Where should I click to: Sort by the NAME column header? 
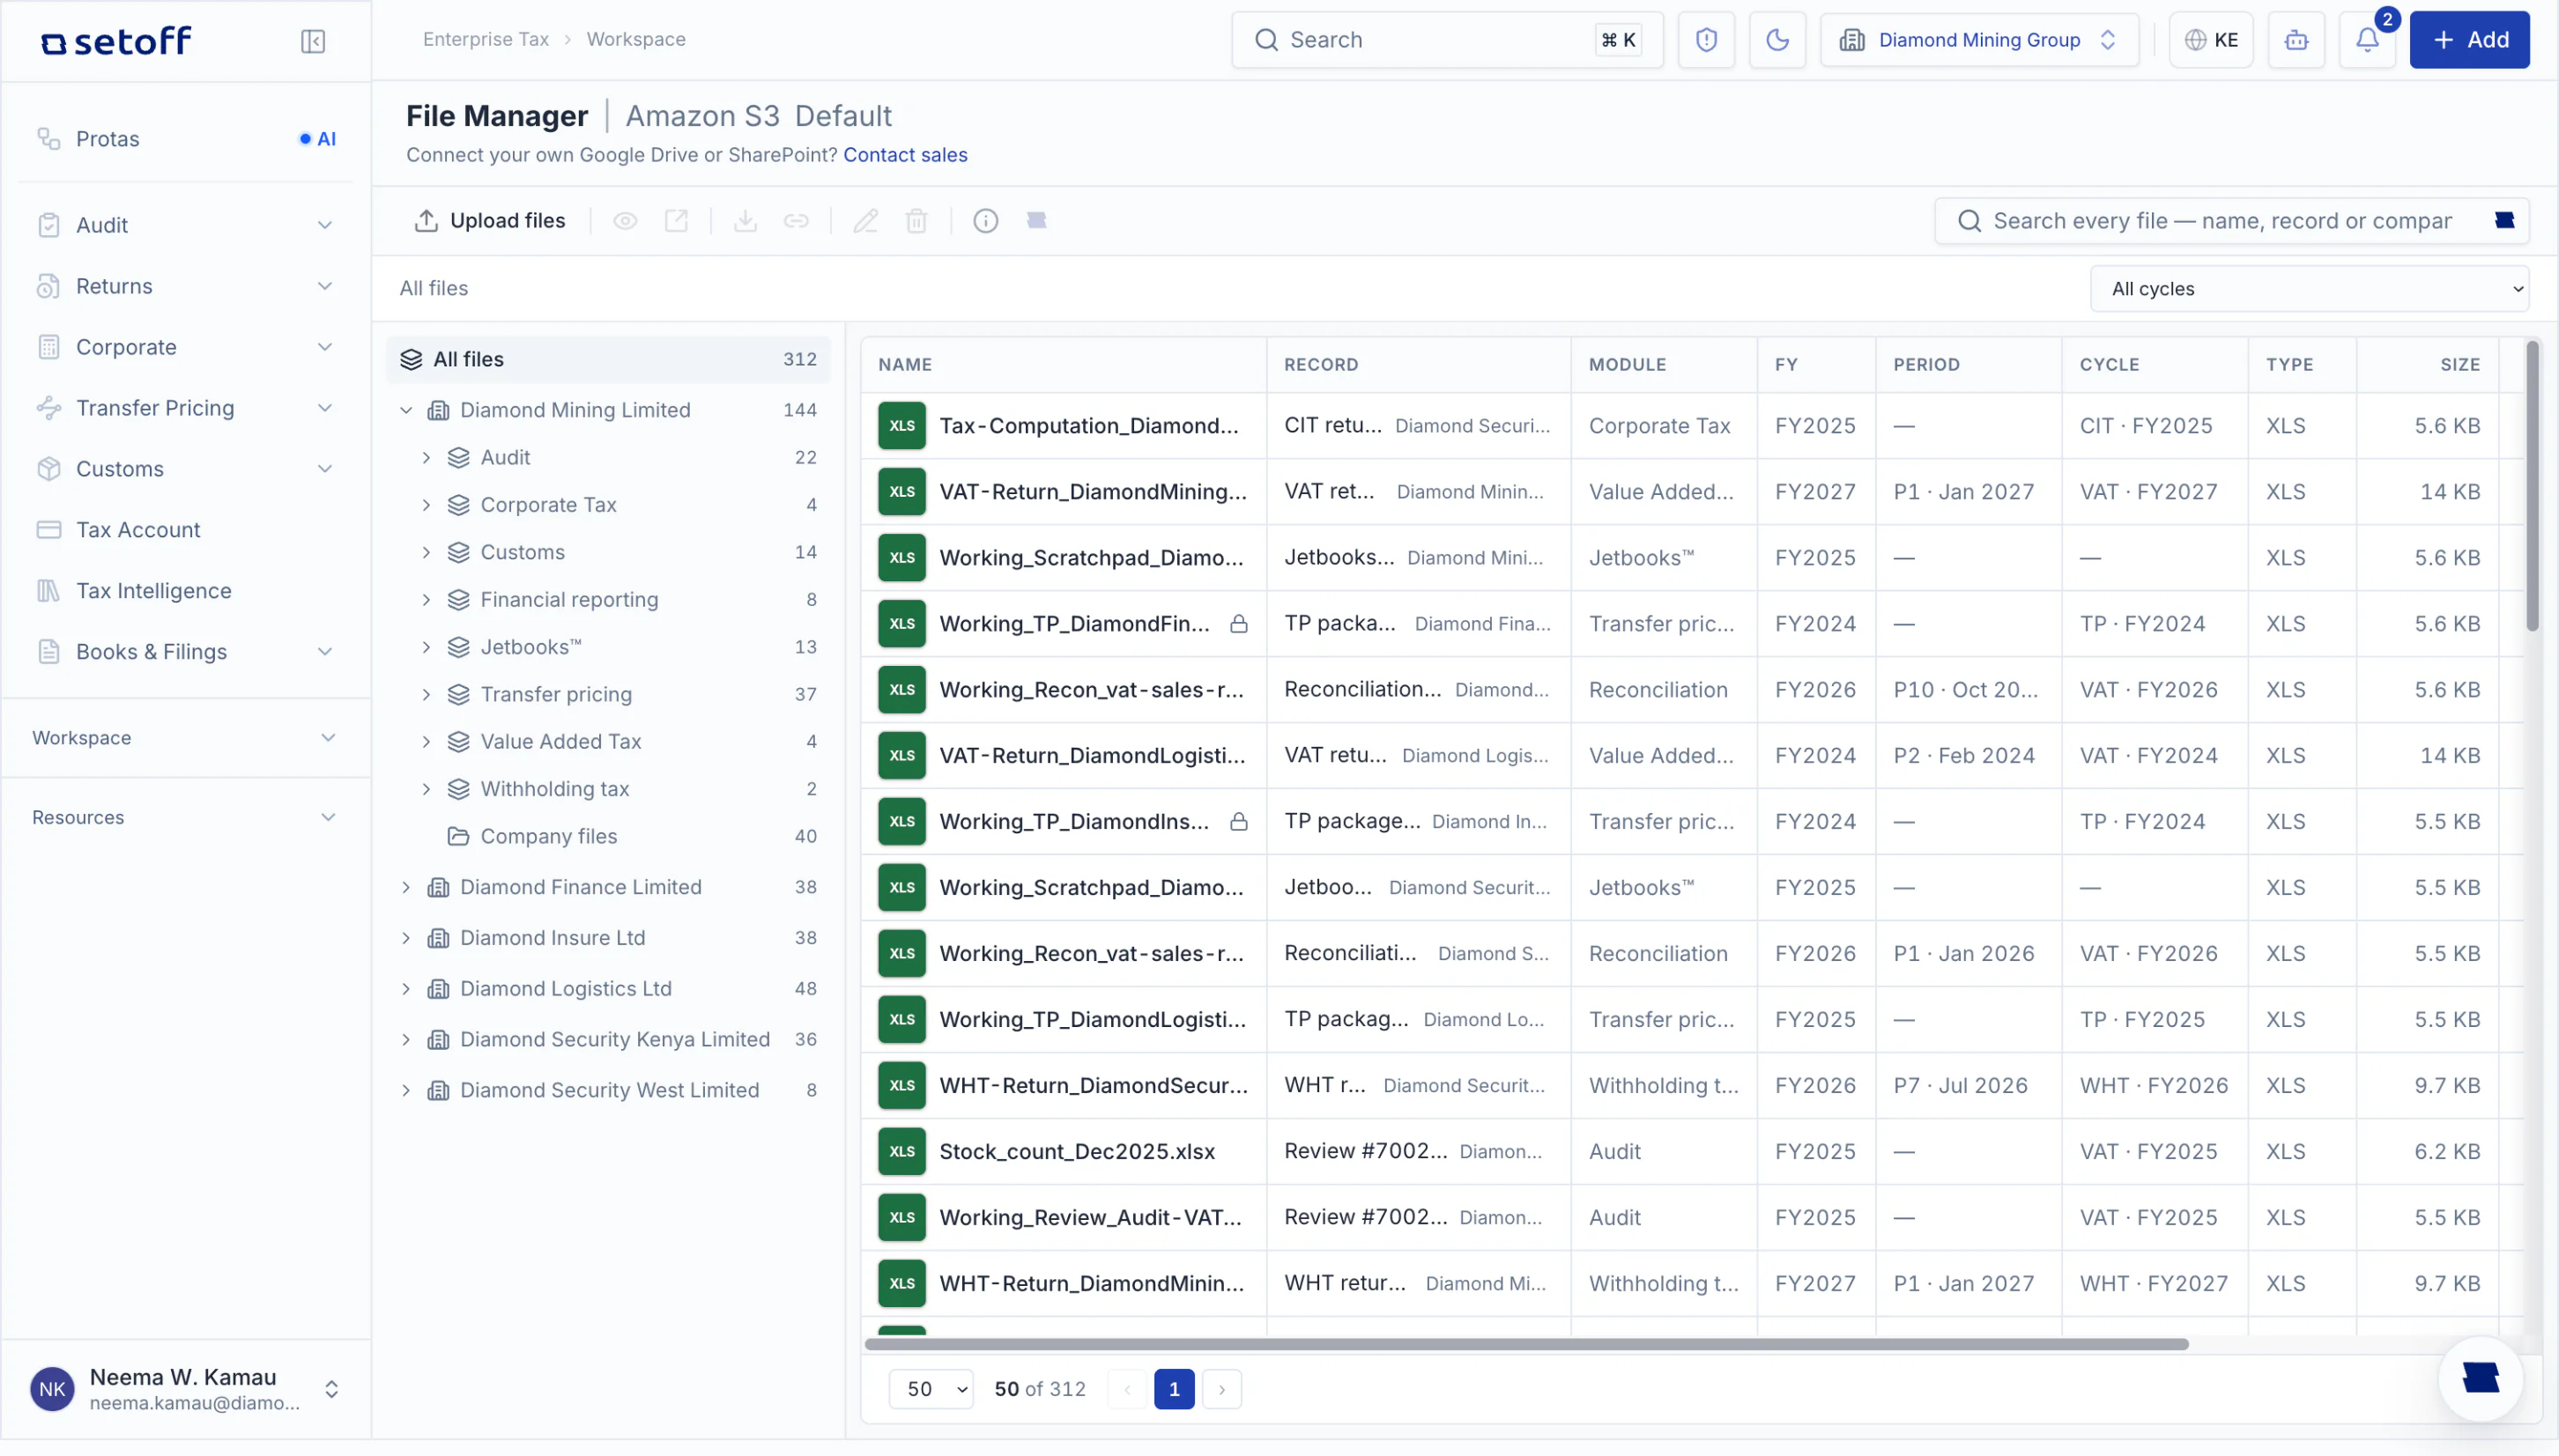pos(904,365)
